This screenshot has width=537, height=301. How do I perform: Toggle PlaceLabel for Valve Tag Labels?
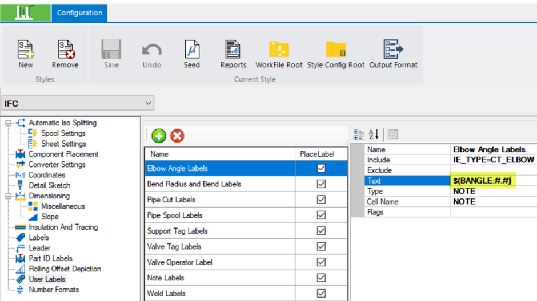[321, 247]
